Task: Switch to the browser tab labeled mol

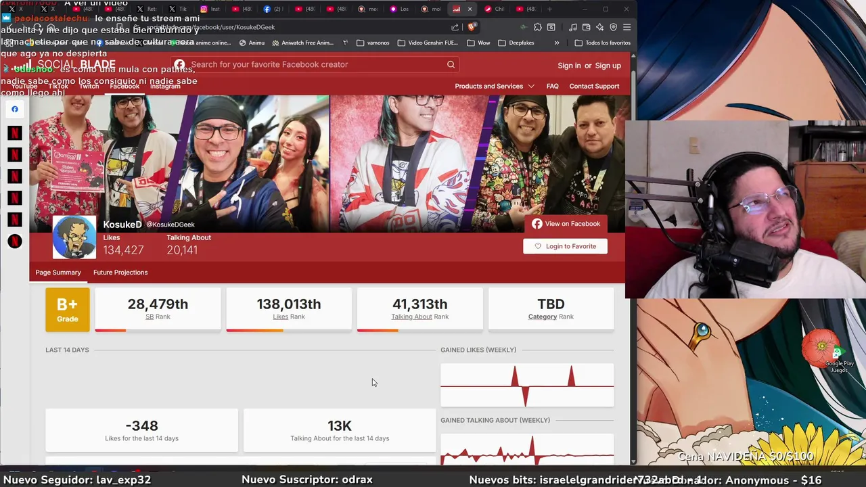Action: click(431, 9)
